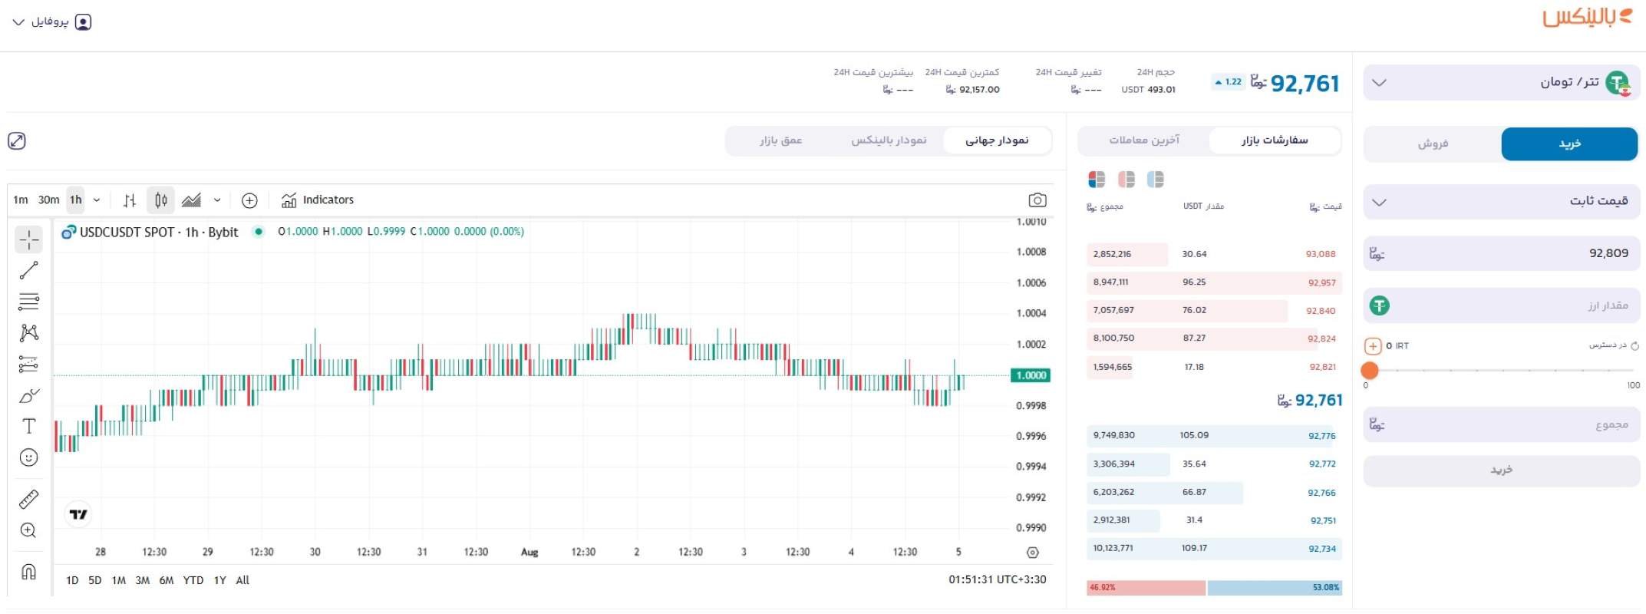Click the grey buy submit button

[x=1501, y=470]
